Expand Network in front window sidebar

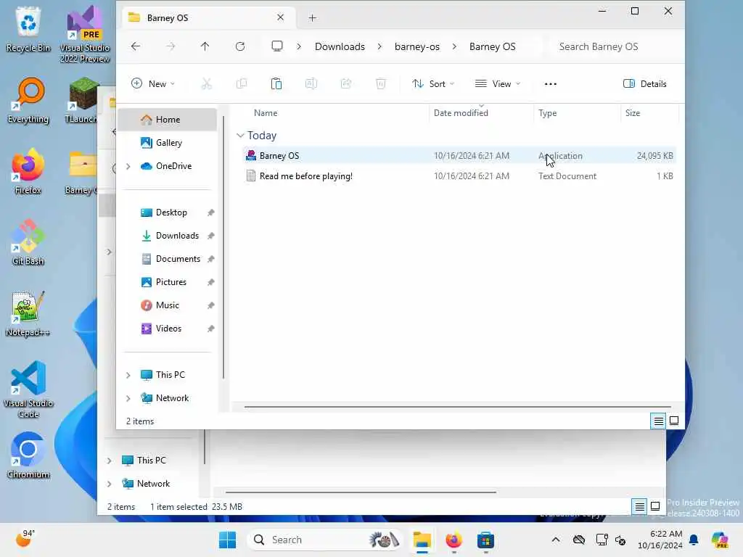tap(128, 398)
